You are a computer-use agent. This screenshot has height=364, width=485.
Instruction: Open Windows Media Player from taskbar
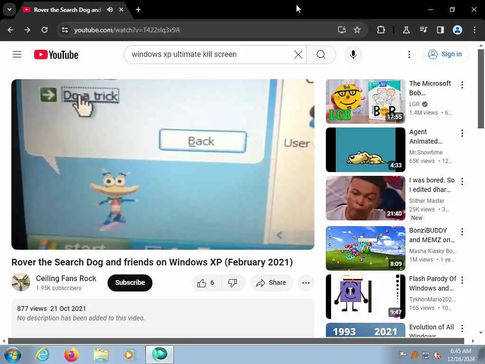[129, 355]
